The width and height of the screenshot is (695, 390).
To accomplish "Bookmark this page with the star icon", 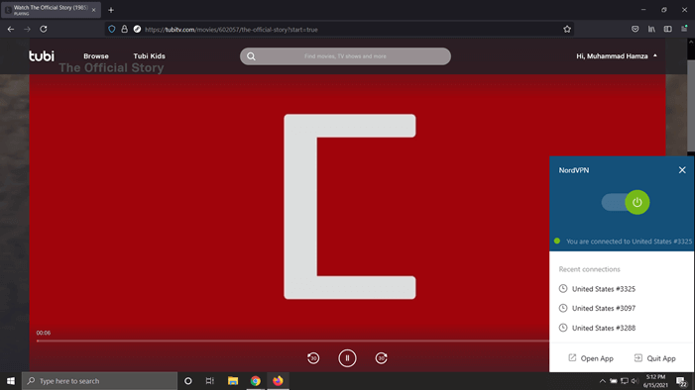I will 567,30.
